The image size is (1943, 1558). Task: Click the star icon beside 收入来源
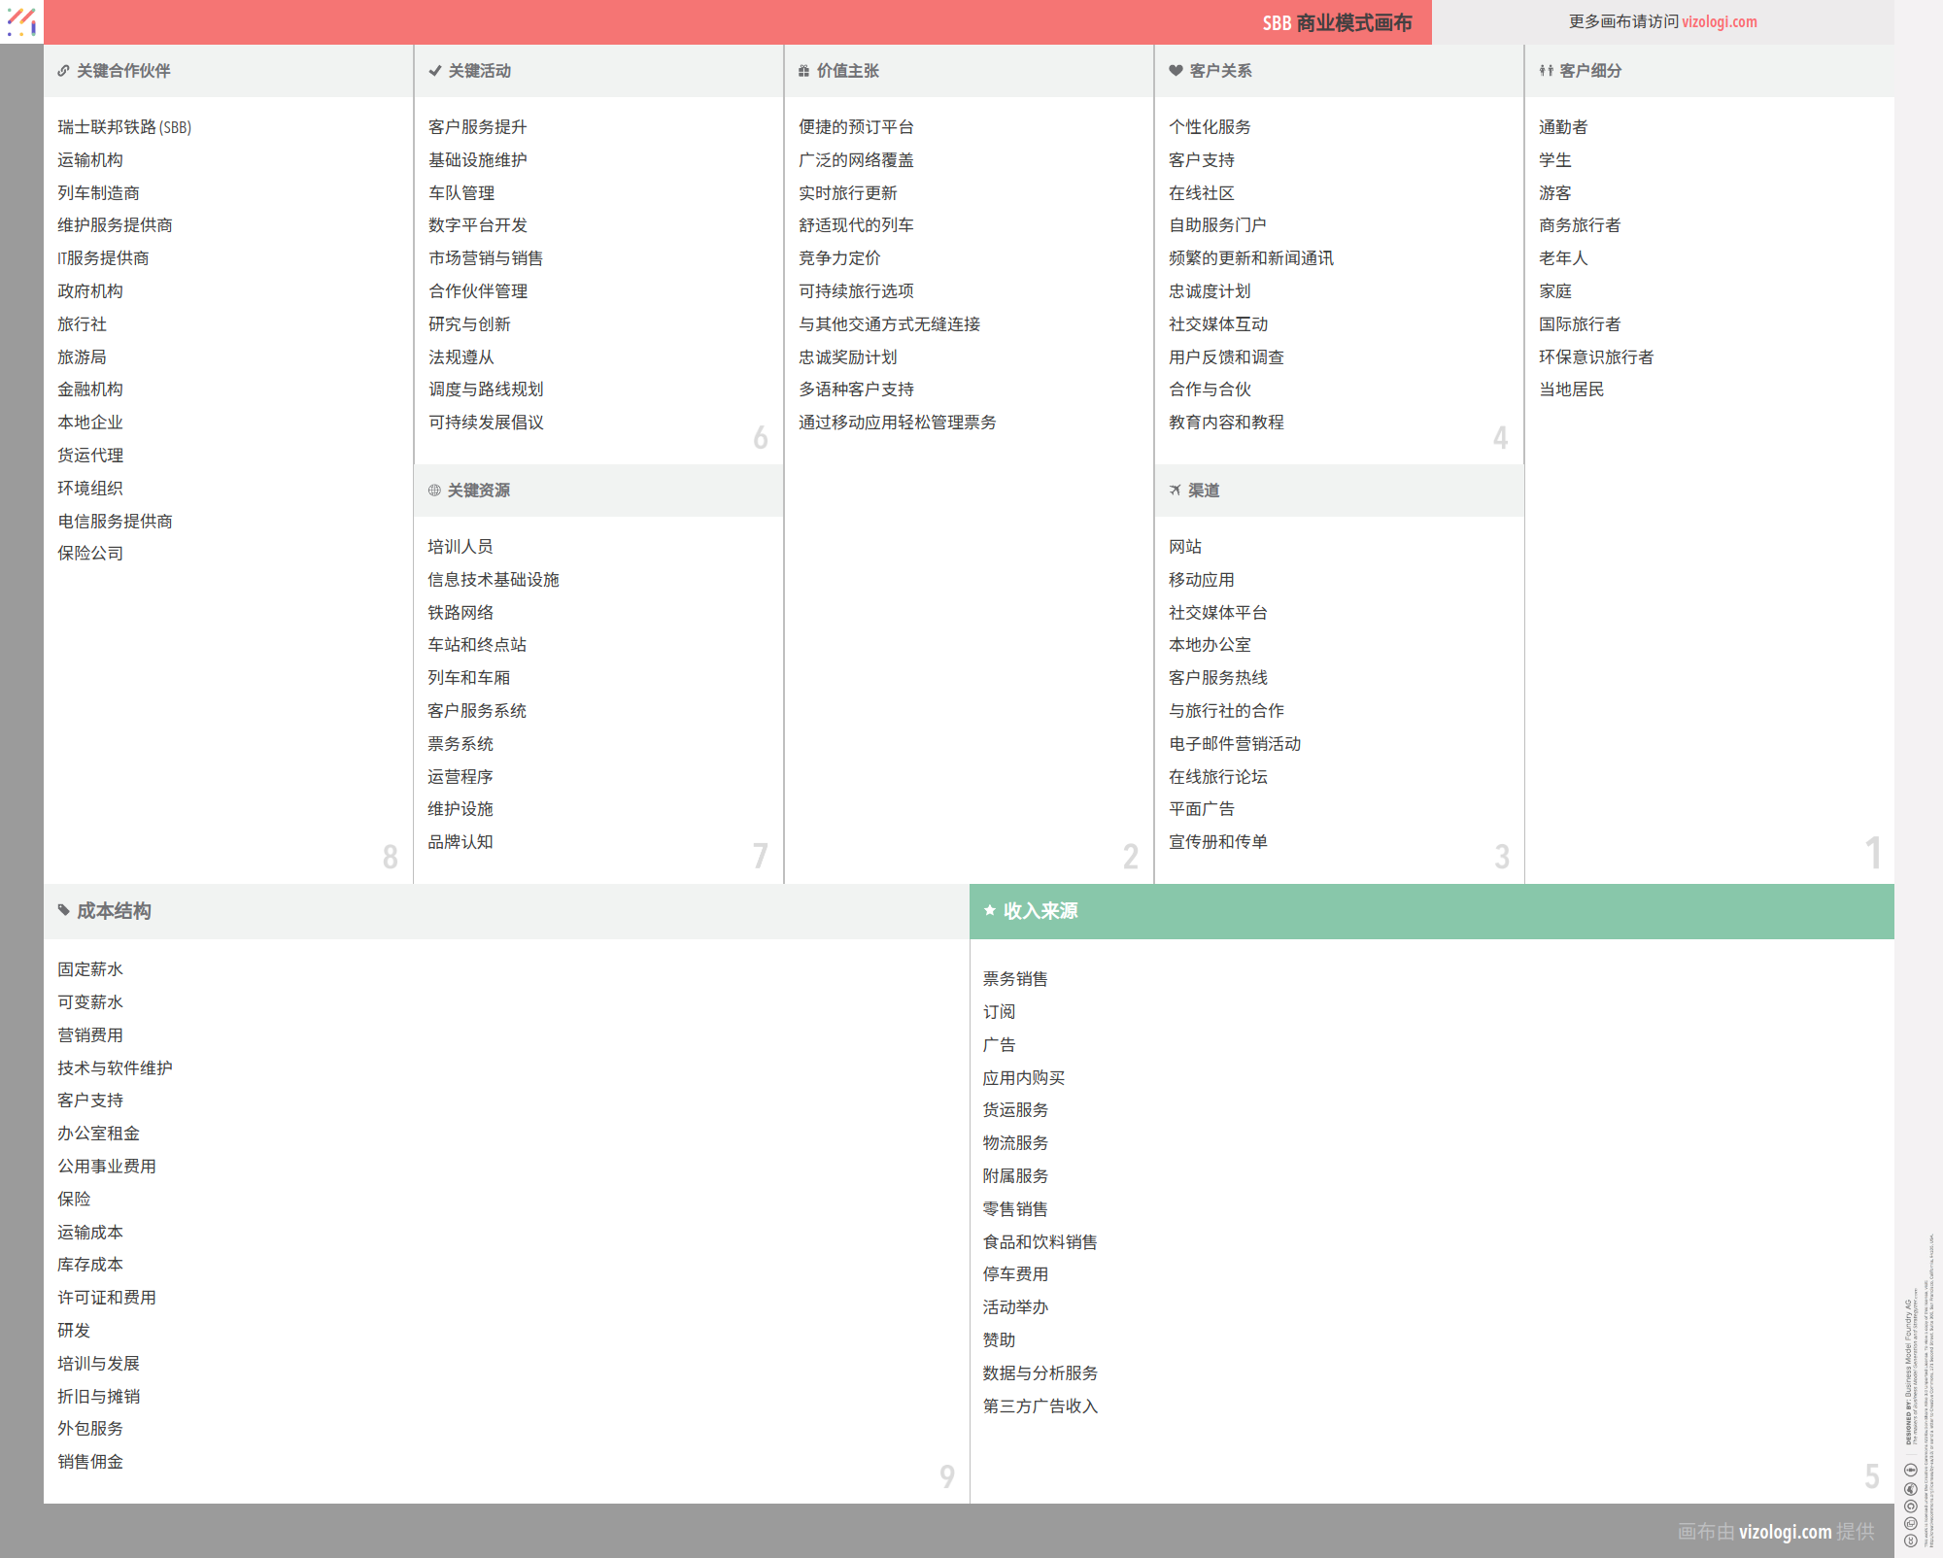tap(990, 911)
